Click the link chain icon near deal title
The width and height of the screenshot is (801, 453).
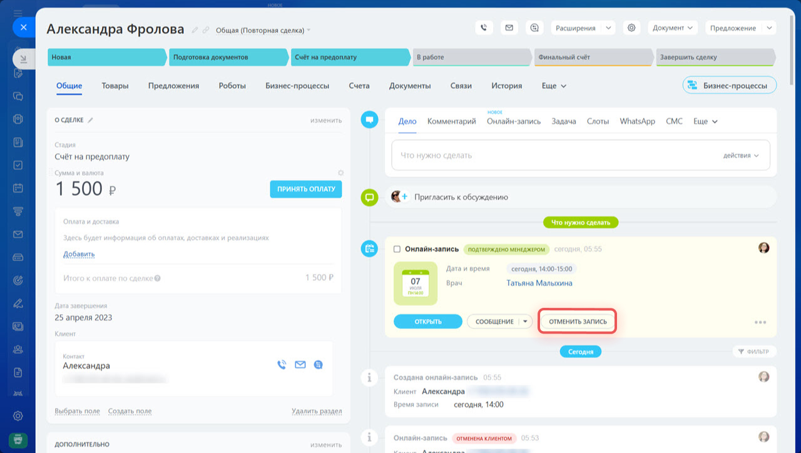pos(206,30)
